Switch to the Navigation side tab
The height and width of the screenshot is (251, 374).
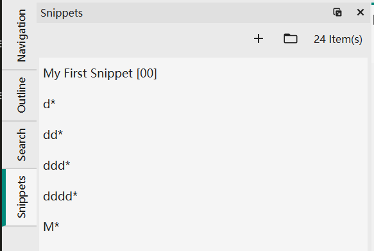pos(21,36)
